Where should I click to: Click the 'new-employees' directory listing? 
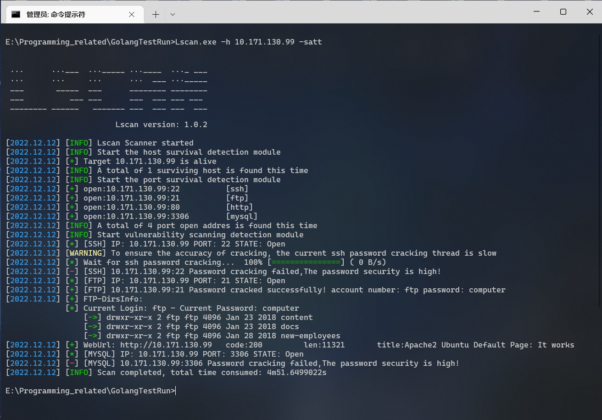point(212,336)
